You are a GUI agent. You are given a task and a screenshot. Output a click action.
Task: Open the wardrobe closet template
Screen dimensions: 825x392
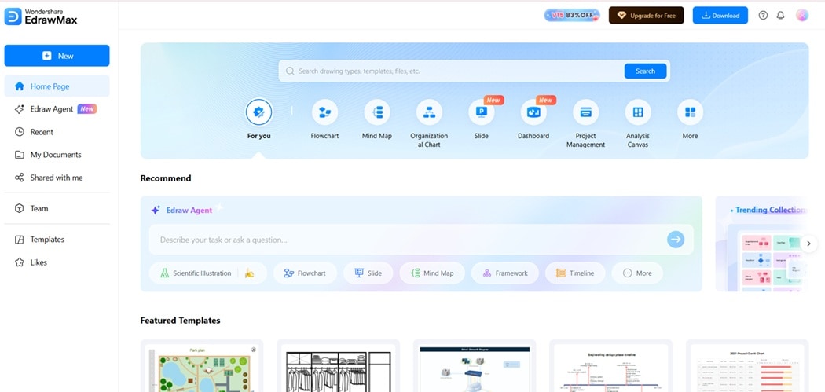(x=339, y=366)
